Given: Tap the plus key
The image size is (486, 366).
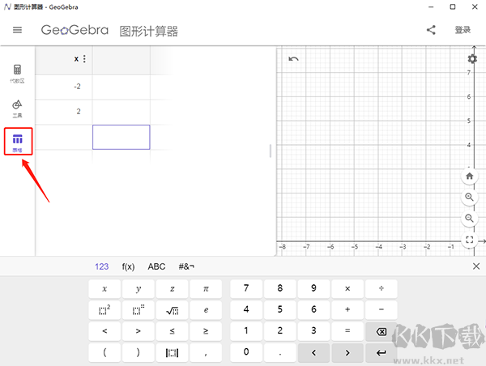Looking at the screenshot, I should (347, 309).
